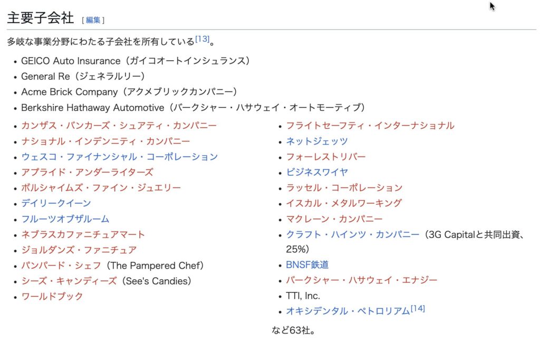Follow the ネットジェッツ link

[x=317, y=141]
